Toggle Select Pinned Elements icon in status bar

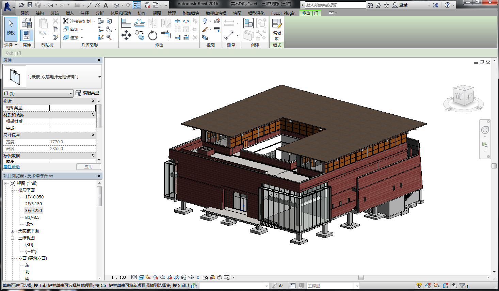click(437, 286)
